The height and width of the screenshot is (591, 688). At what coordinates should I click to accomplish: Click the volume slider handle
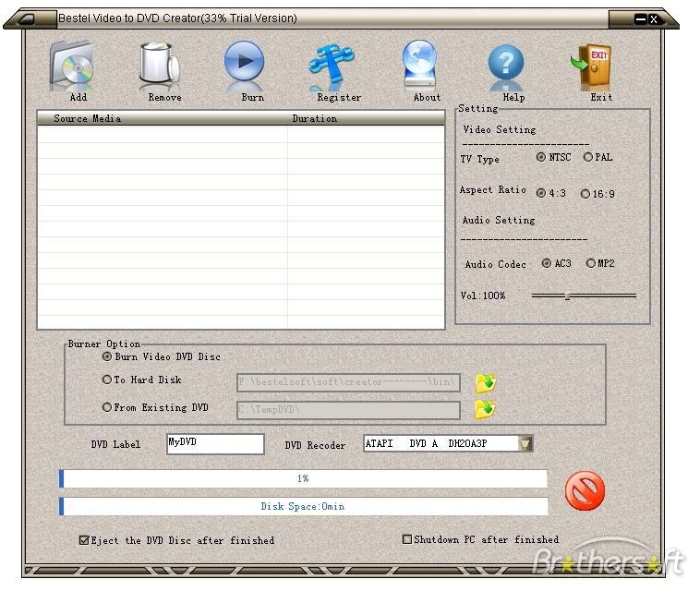pos(567,296)
